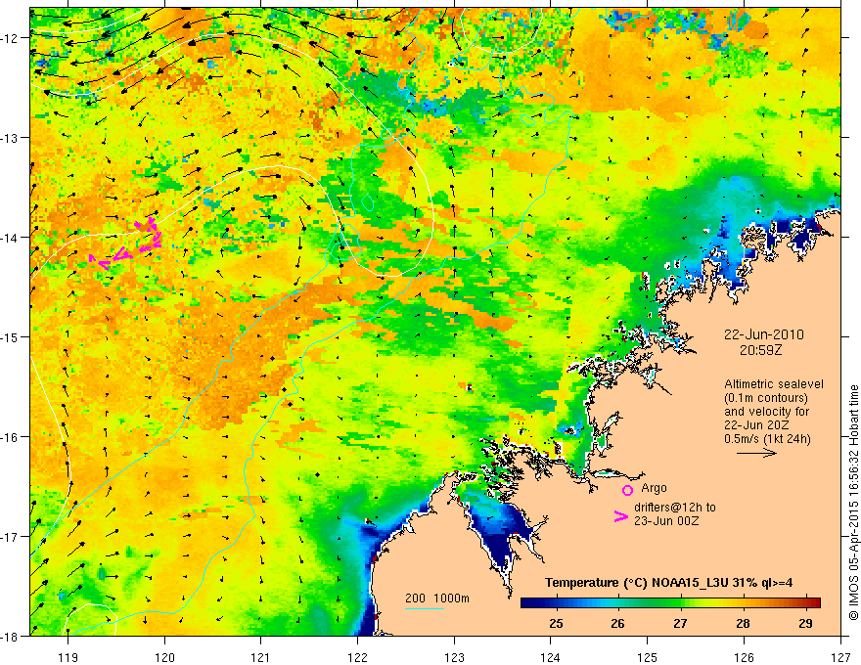This screenshot has width=861, height=665.
Task: Click the longitude axis label 125
Action: [648, 658]
